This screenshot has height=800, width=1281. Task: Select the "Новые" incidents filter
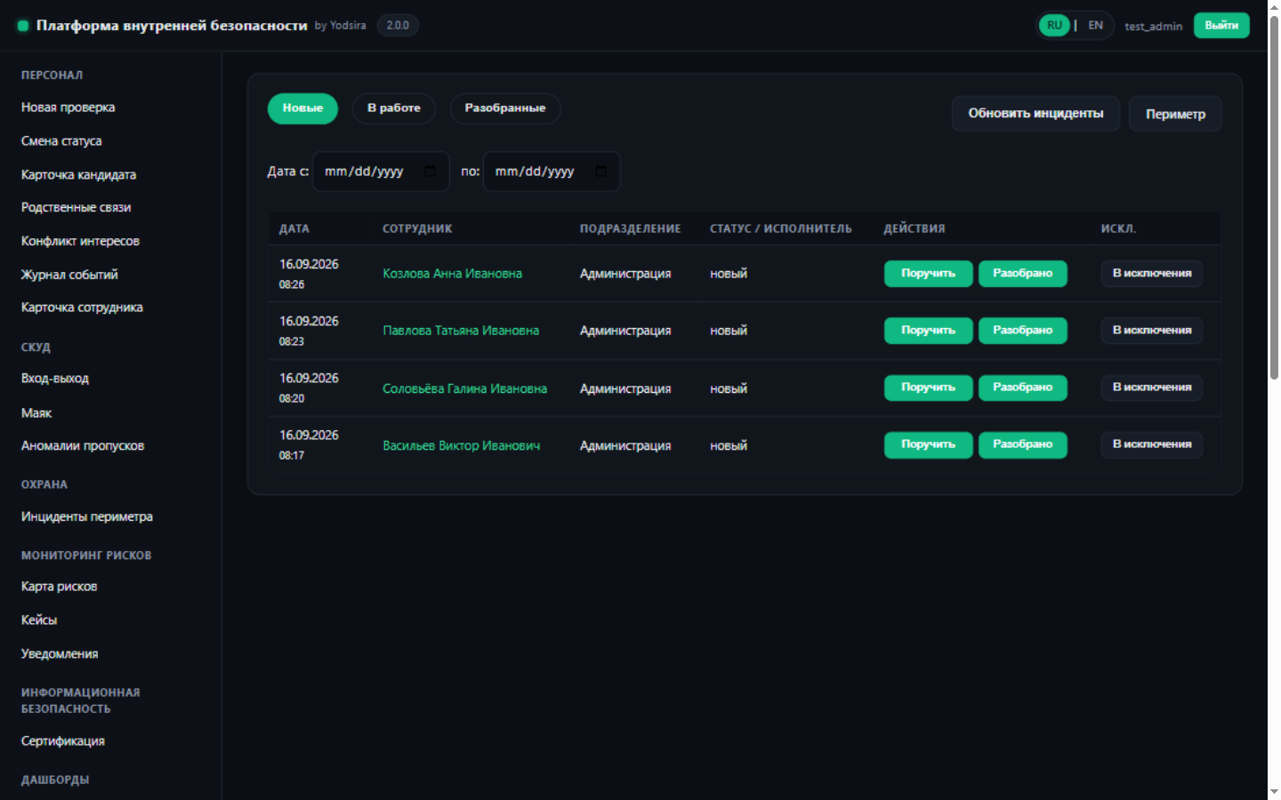tap(302, 108)
